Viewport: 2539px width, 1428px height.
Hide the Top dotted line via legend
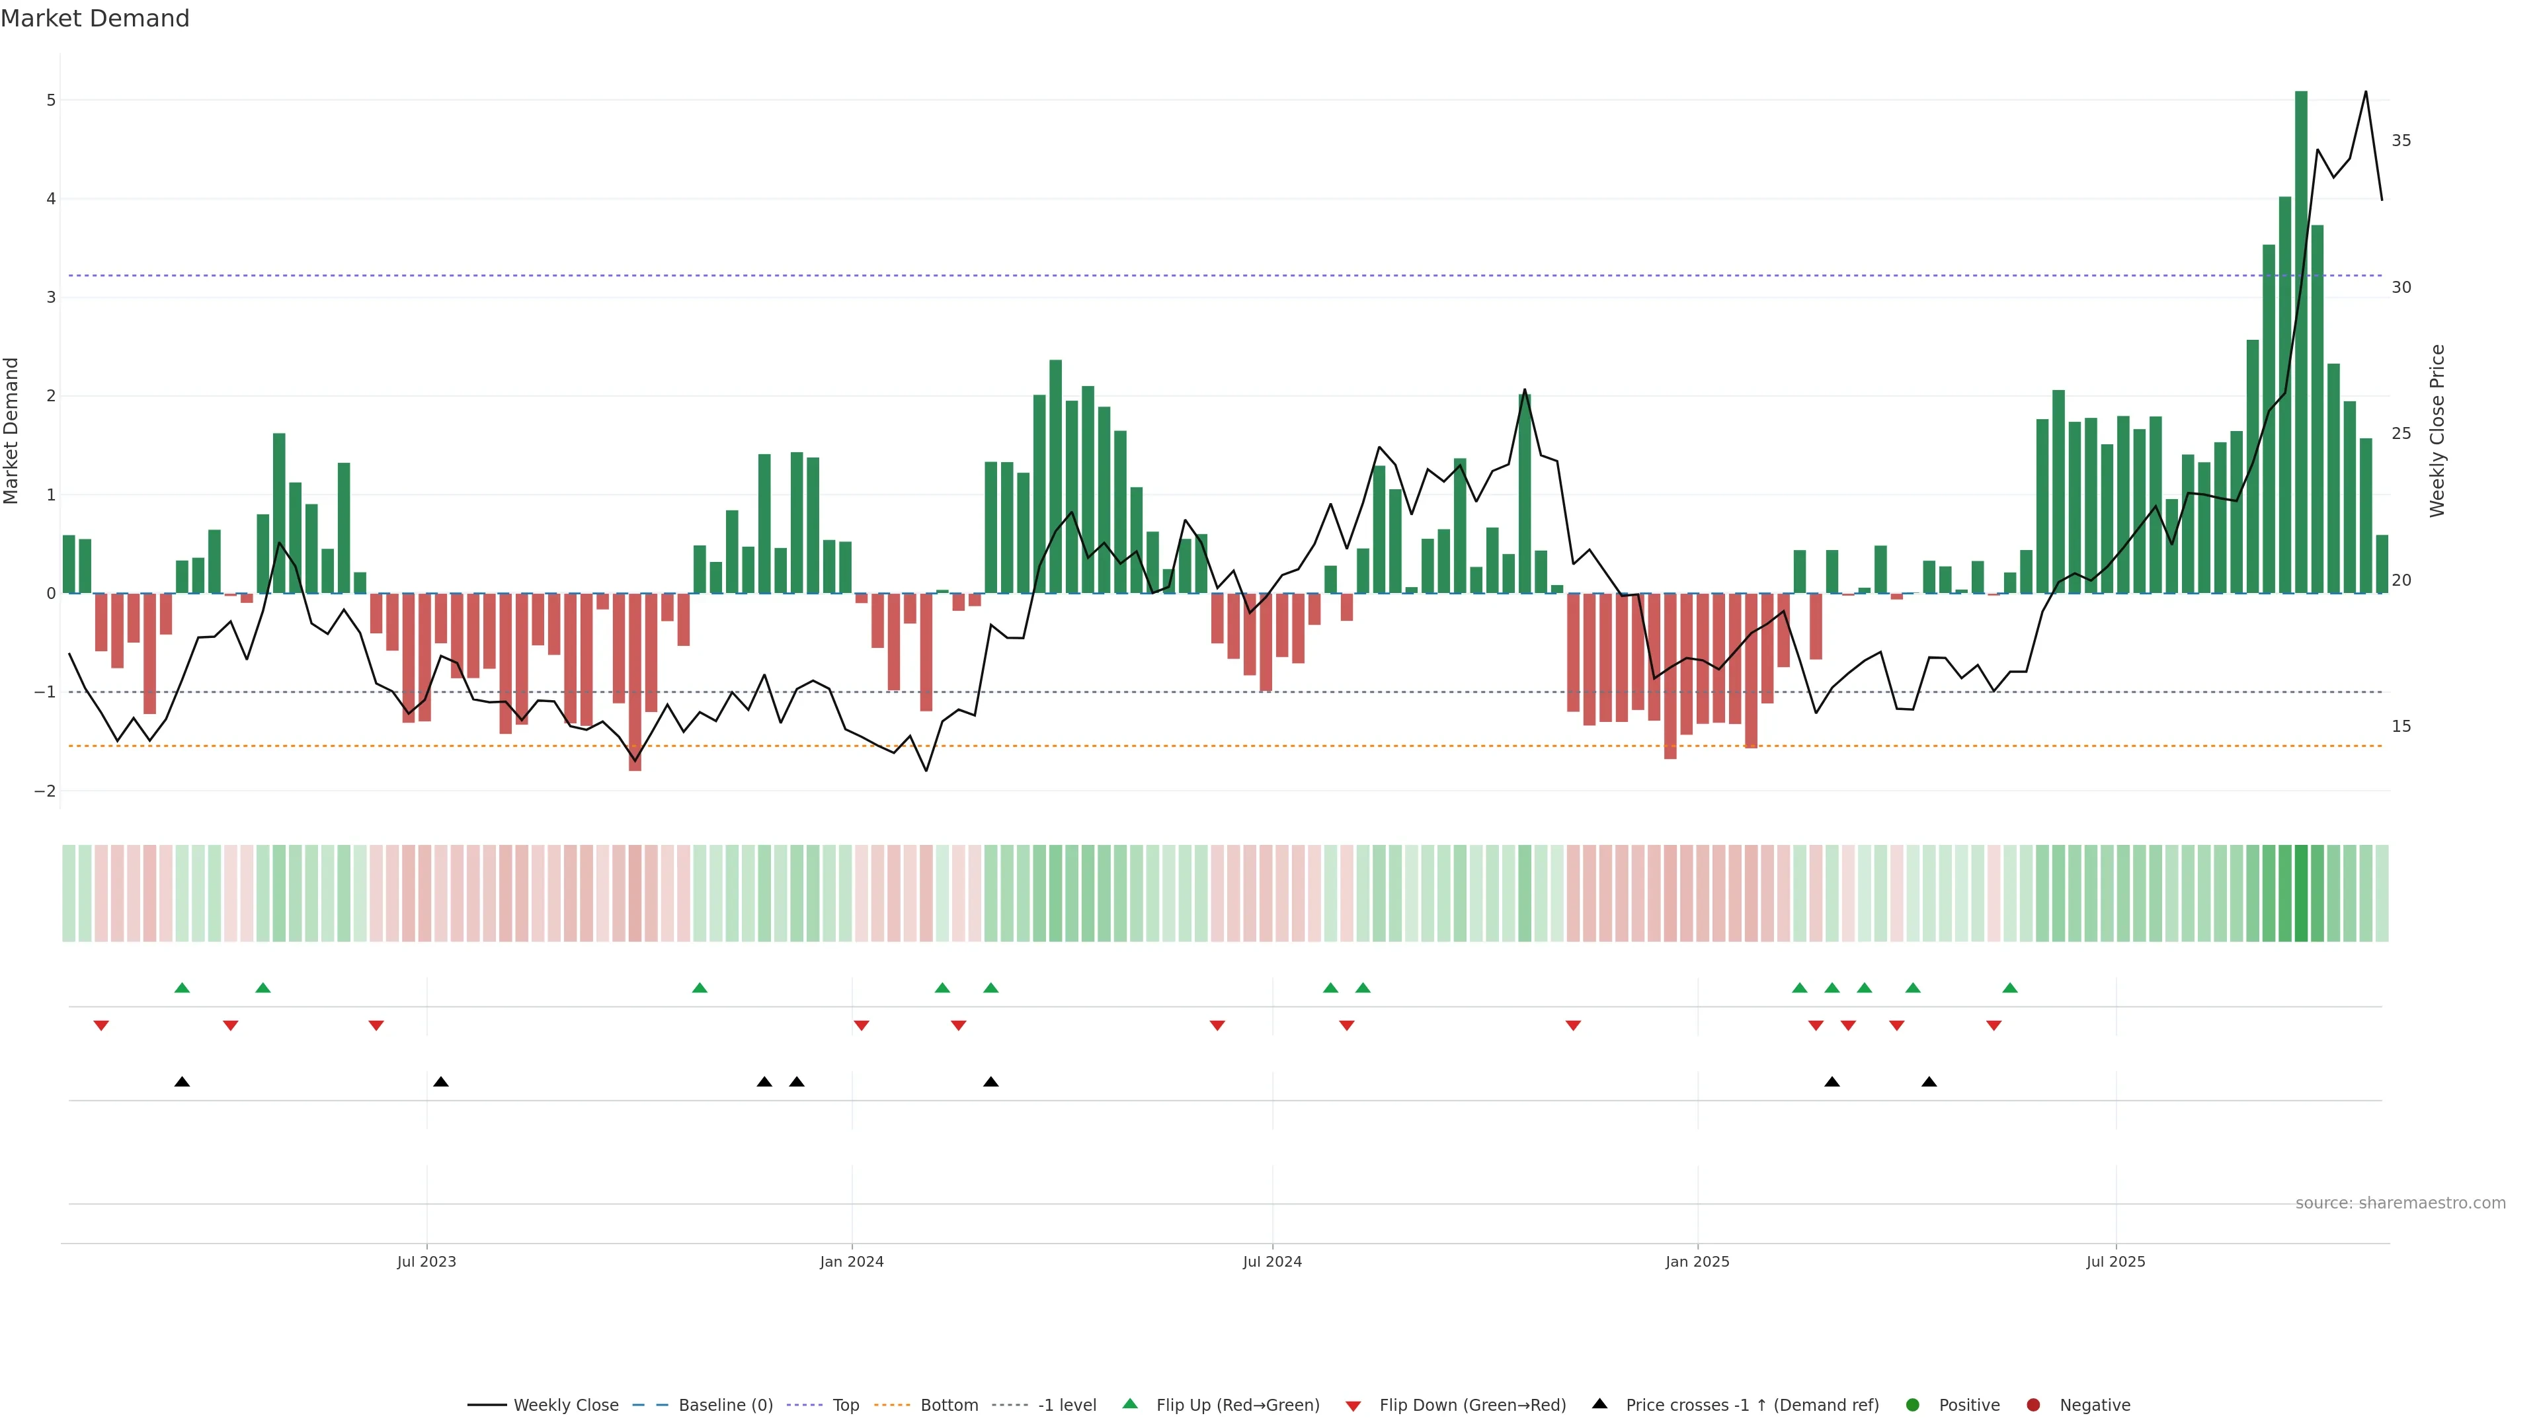[x=845, y=1404]
